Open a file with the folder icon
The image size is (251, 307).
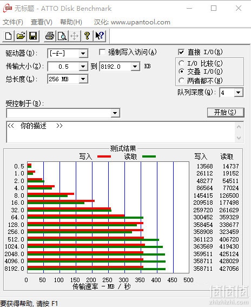click(x=21, y=36)
